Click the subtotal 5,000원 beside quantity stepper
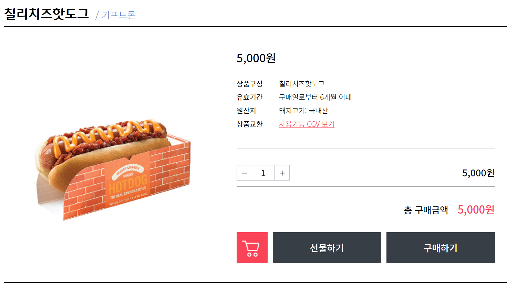 (x=478, y=173)
